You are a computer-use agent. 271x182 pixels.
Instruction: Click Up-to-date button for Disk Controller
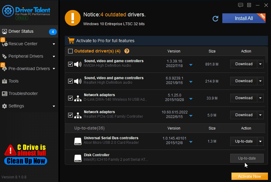pyautogui.click(x=247, y=158)
